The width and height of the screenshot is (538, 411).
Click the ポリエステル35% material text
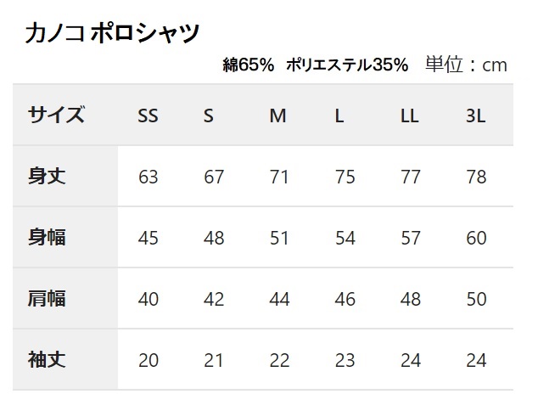coord(347,65)
